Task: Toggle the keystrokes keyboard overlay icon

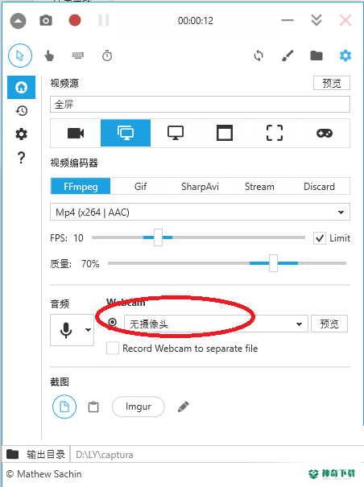Action: (77, 56)
